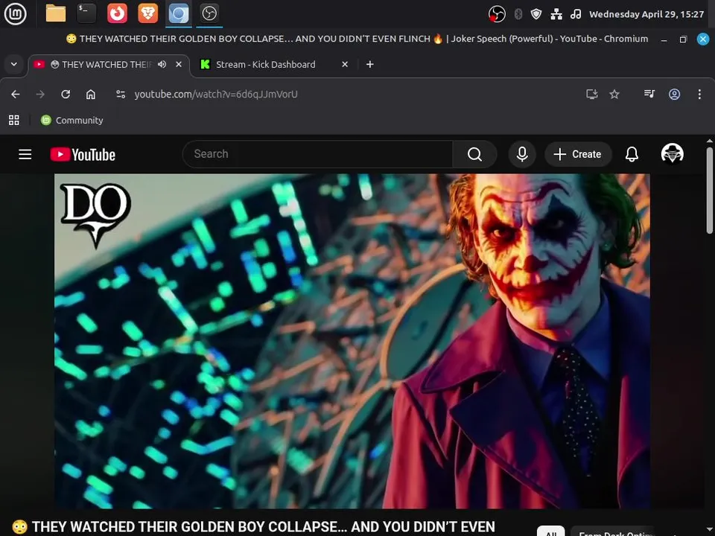Switch to the OBS Studio window in panel
The width and height of the screenshot is (715, 536).
coord(210,13)
